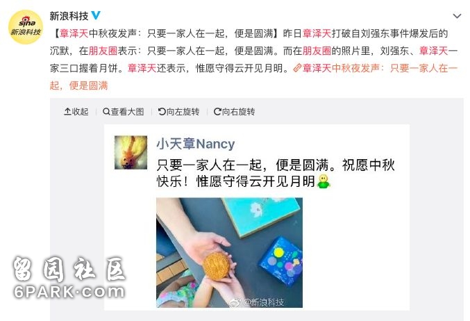Open the 朋友圈 link before 的照片里
The image size is (470, 321).
click(317, 51)
